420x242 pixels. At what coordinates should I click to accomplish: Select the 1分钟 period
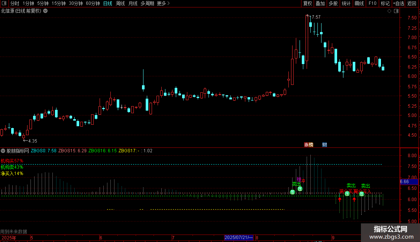click(x=28, y=3)
